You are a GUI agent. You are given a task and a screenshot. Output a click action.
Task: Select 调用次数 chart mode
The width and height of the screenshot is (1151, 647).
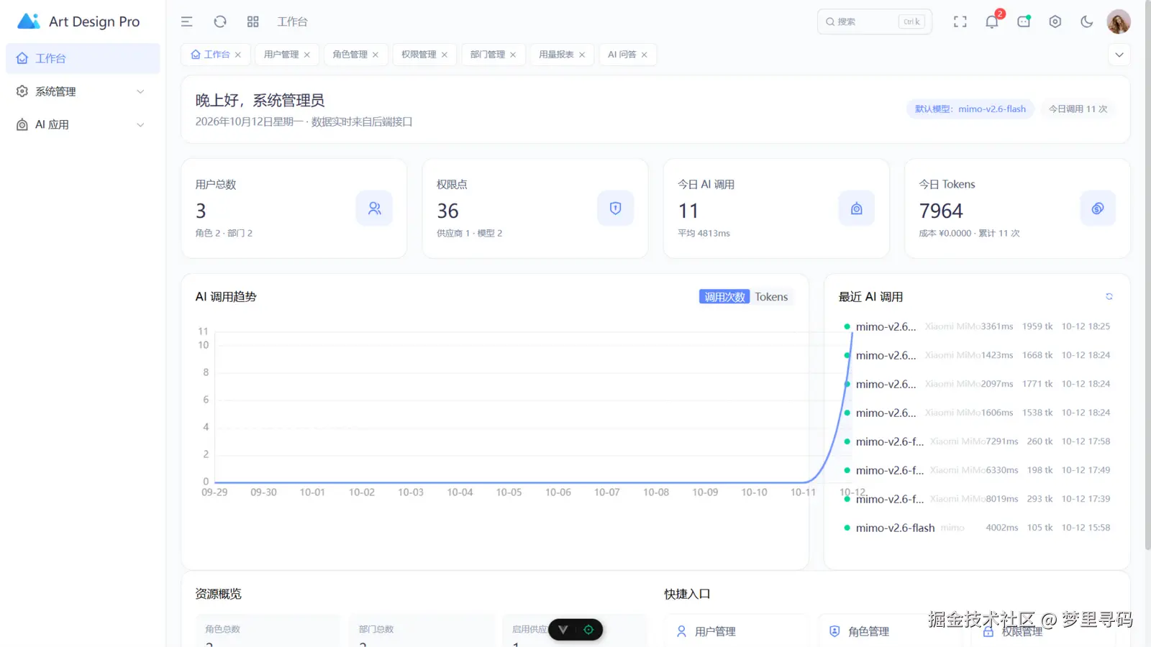tap(724, 297)
